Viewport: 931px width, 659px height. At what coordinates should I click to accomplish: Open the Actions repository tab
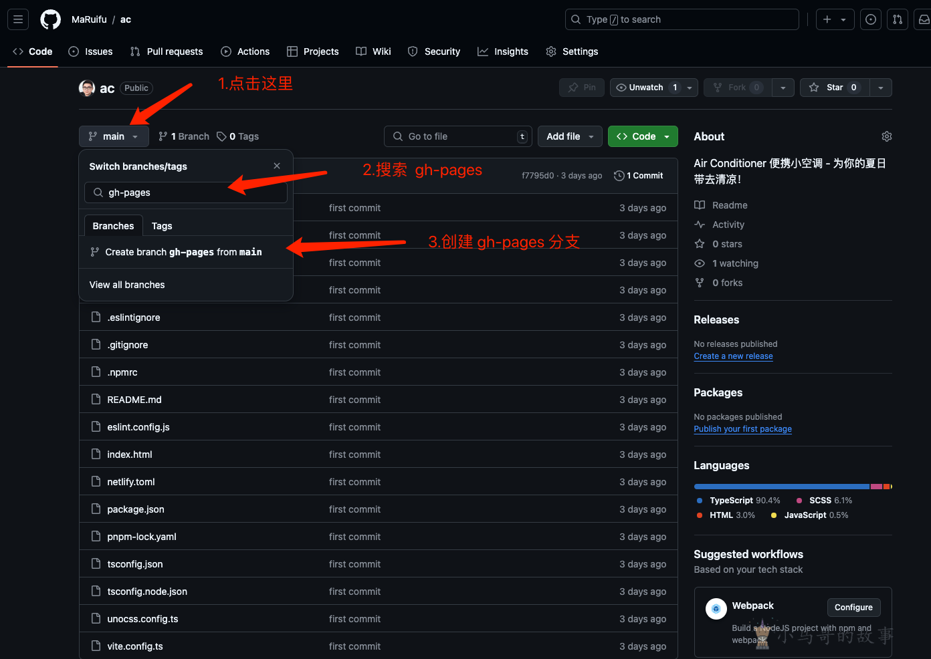245,51
